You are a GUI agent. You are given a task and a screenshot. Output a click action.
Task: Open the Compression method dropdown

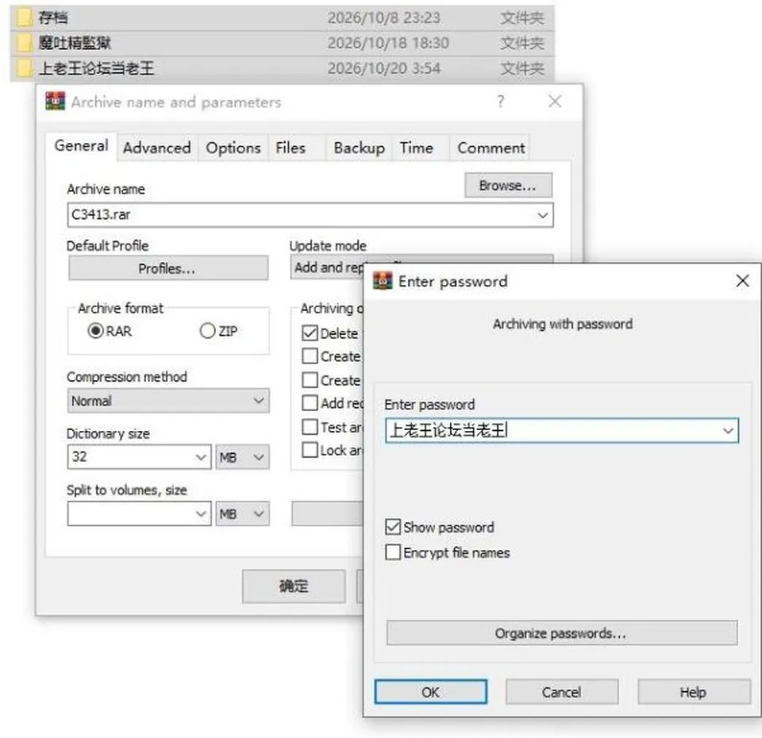pyautogui.click(x=259, y=401)
